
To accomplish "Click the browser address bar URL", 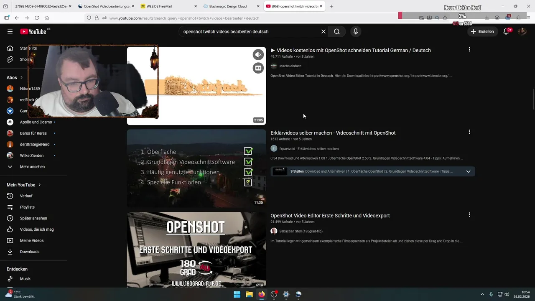I will [184, 18].
